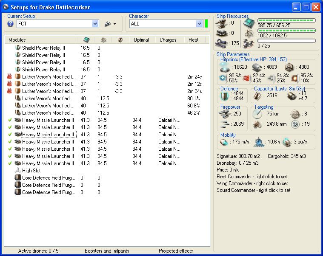The image size is (323, 256).
Task: Click the targeting range icon
Action: (257, 114)
